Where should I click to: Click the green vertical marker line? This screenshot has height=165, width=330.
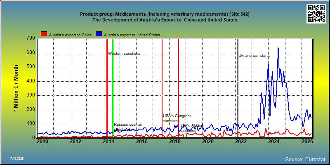coord(113,88)
